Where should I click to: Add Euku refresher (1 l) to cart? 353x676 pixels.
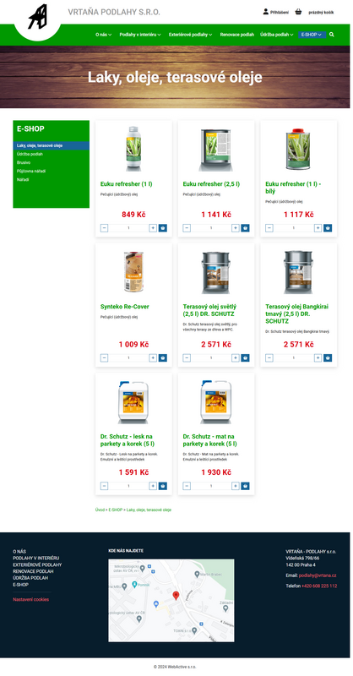click(162, 228)
